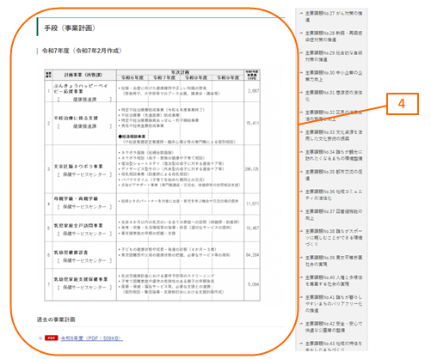Go to 主要課題No.33 文化資源 link

(334, 135)
